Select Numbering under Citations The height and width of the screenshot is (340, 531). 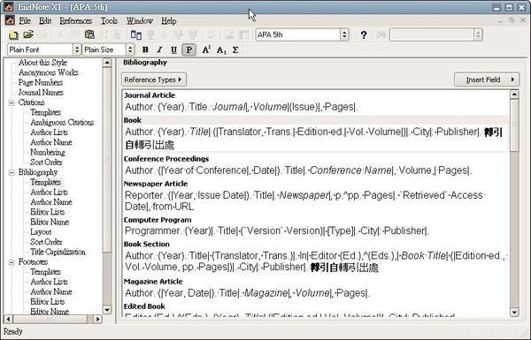point(48,152)
